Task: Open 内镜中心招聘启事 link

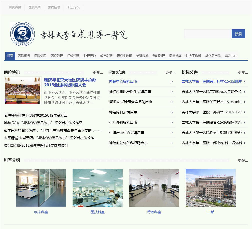Action: pyautogui.click(x=123, y=82)
